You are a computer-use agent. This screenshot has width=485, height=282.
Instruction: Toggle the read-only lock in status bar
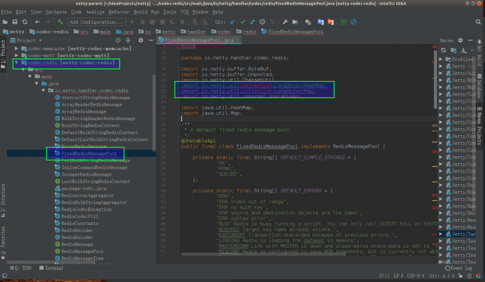(x=459, y=275)
